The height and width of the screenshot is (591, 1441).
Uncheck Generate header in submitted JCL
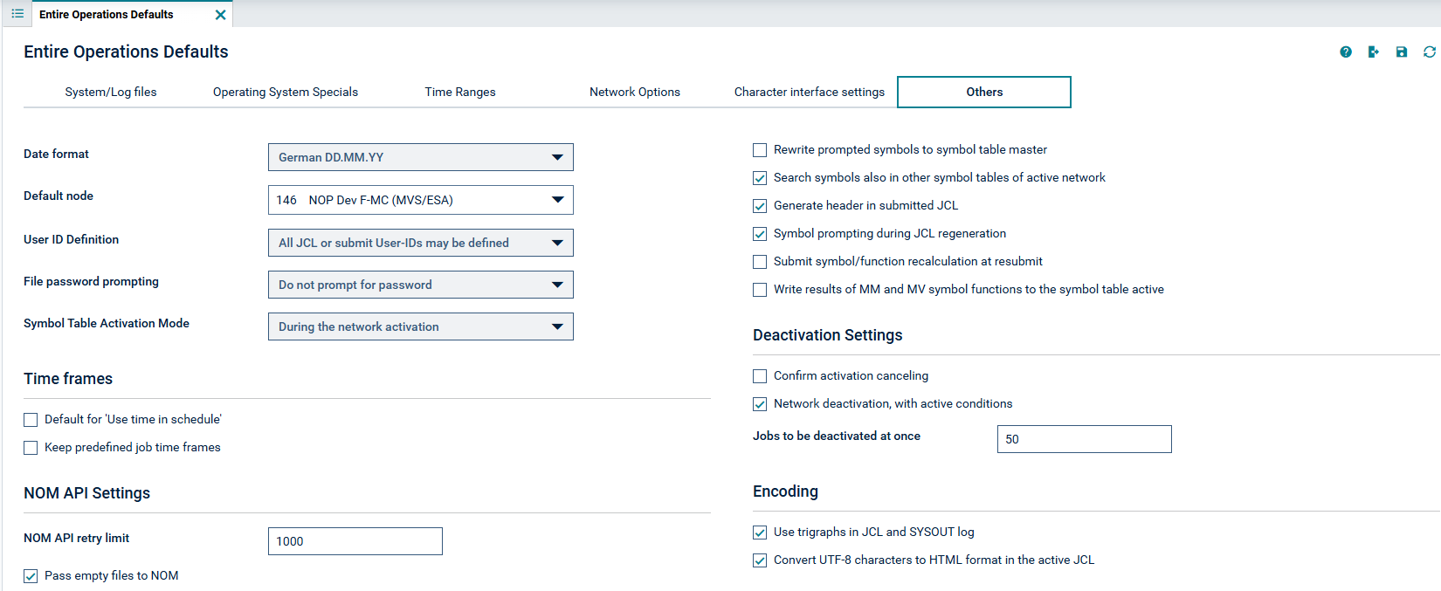coord(760,206)
